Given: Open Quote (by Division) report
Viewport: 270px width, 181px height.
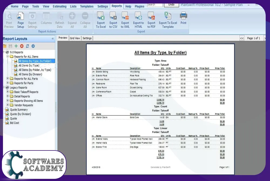Looking at the screenshot, I should pyautogui.click(x=20, y=114).
